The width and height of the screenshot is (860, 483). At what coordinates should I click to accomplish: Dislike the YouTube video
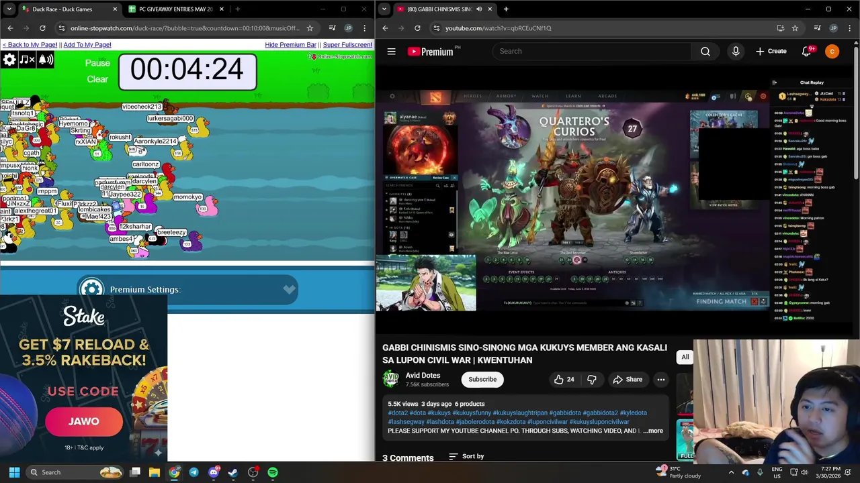pos(592,380)
